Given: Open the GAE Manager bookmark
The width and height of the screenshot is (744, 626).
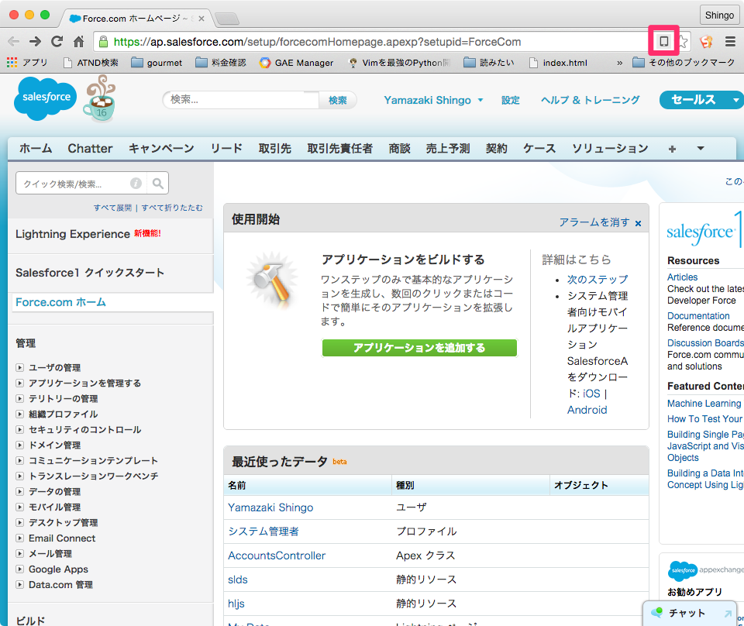Looking at the screenshot, I should tap(296, 63).
